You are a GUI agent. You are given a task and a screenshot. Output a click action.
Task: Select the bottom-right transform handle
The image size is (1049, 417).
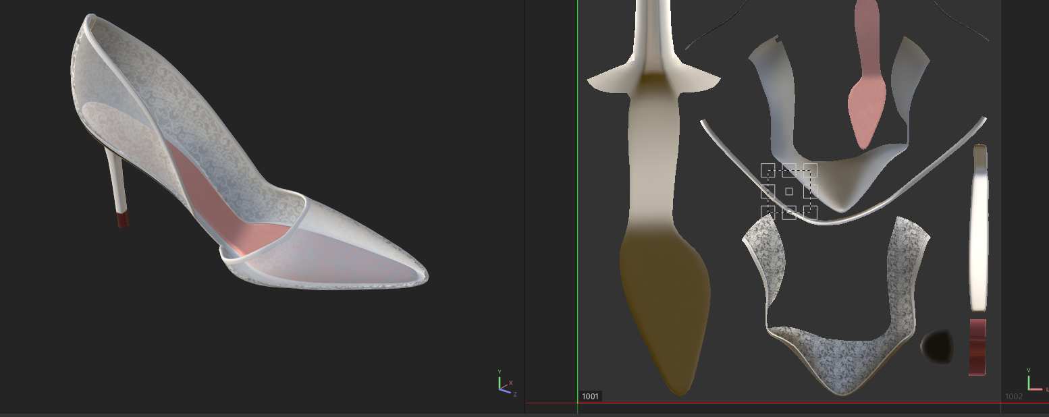coord(810,213)
